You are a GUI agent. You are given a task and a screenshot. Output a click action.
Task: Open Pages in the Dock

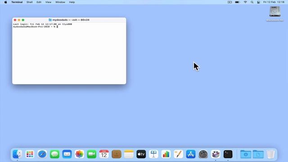(x=178, y=154)
